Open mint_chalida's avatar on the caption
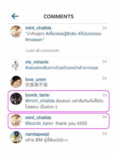Image resolution: width=117 pixels, height=157 pixels. (16, 32)
